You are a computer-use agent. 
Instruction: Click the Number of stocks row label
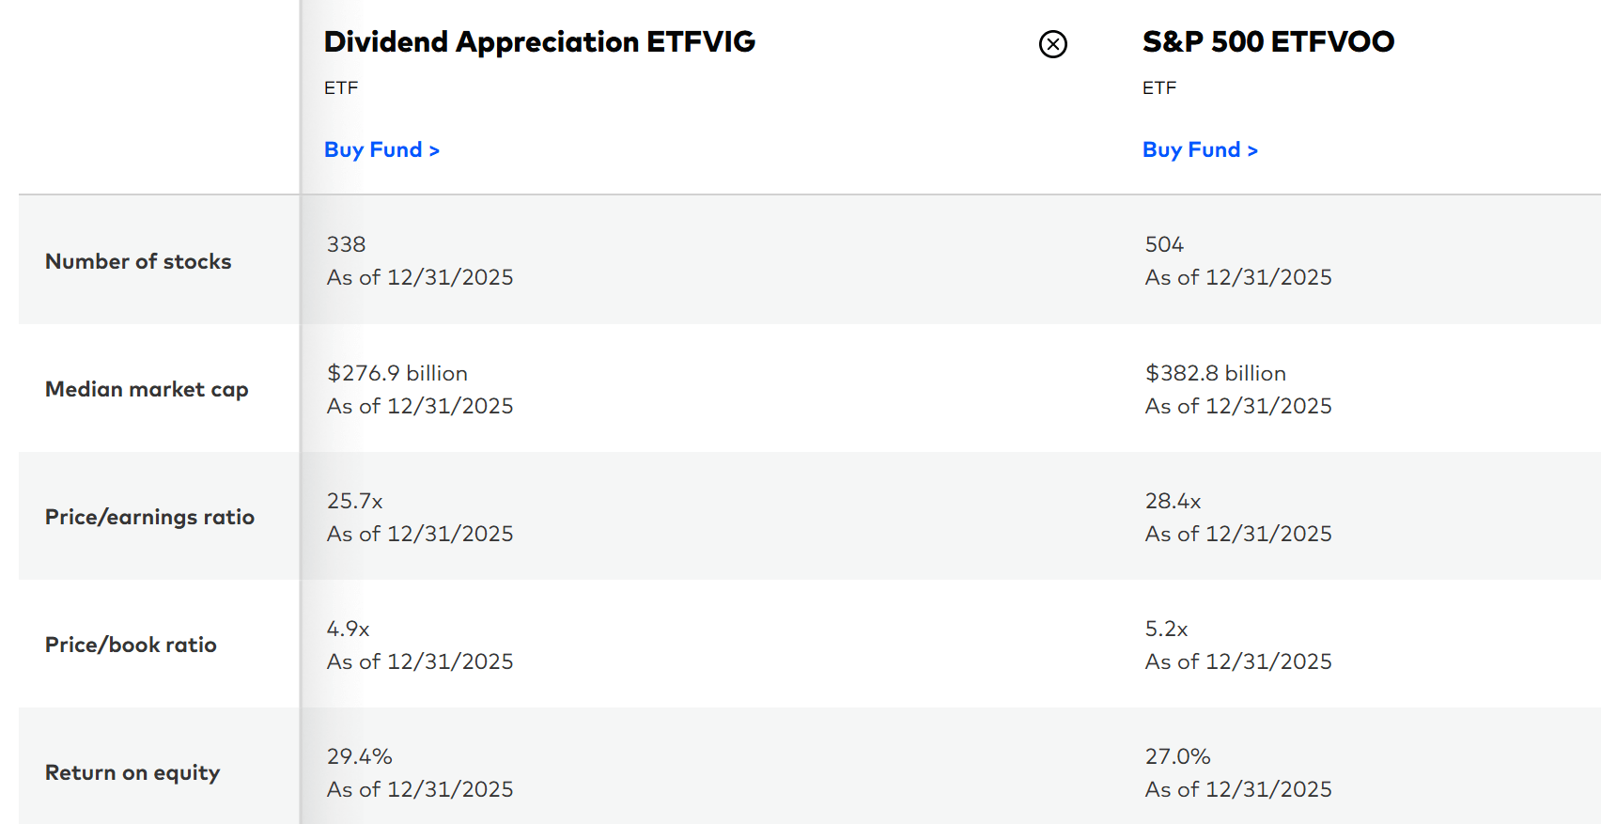tap(138, 261)
